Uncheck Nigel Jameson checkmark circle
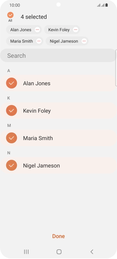The image size is (117, 259). pos(11,165)
